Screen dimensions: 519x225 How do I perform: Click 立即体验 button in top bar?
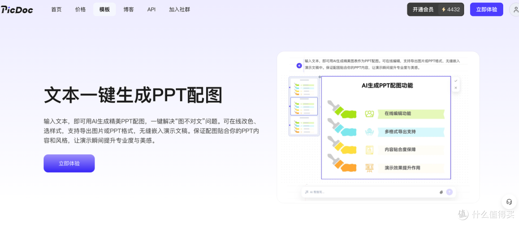[x=486, y=10]
